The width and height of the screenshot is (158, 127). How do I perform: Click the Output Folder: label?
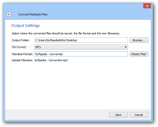pyautogui.click(x=21, y=40)
